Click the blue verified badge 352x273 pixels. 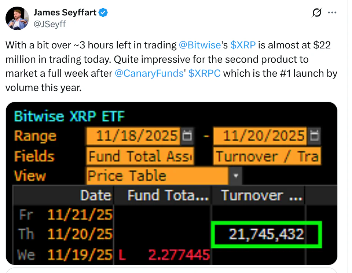click(x=104, y=12)
